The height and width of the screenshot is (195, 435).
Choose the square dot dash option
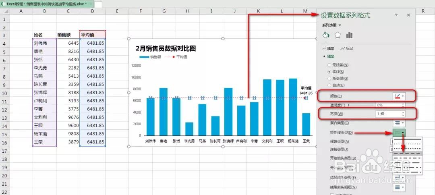click(408, 149)
